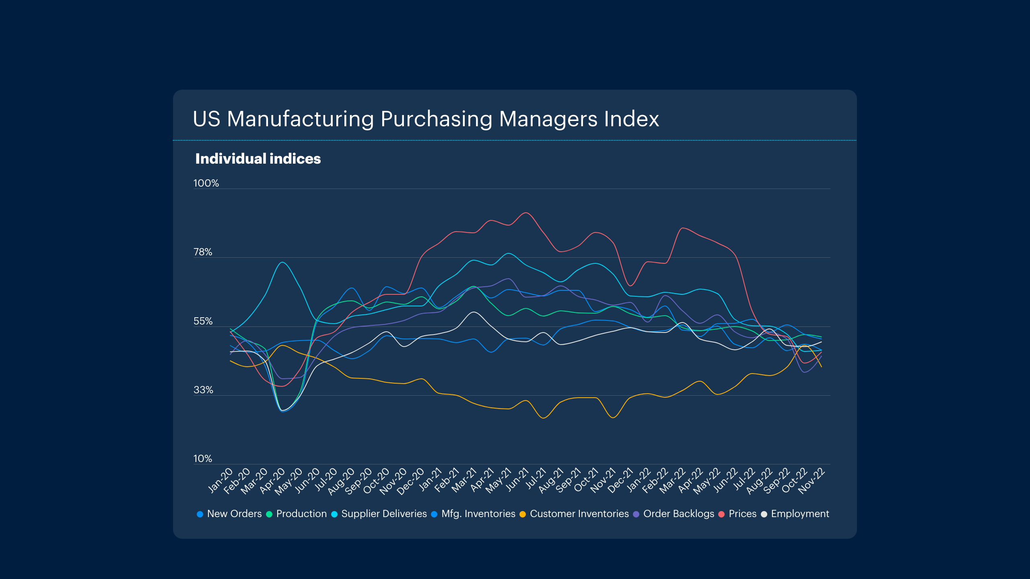Click the chart title US Manufacturing Purchasing Managers Index
Image resolution: width=1030 pixels, height=579 pixels.
click(426, 119)
